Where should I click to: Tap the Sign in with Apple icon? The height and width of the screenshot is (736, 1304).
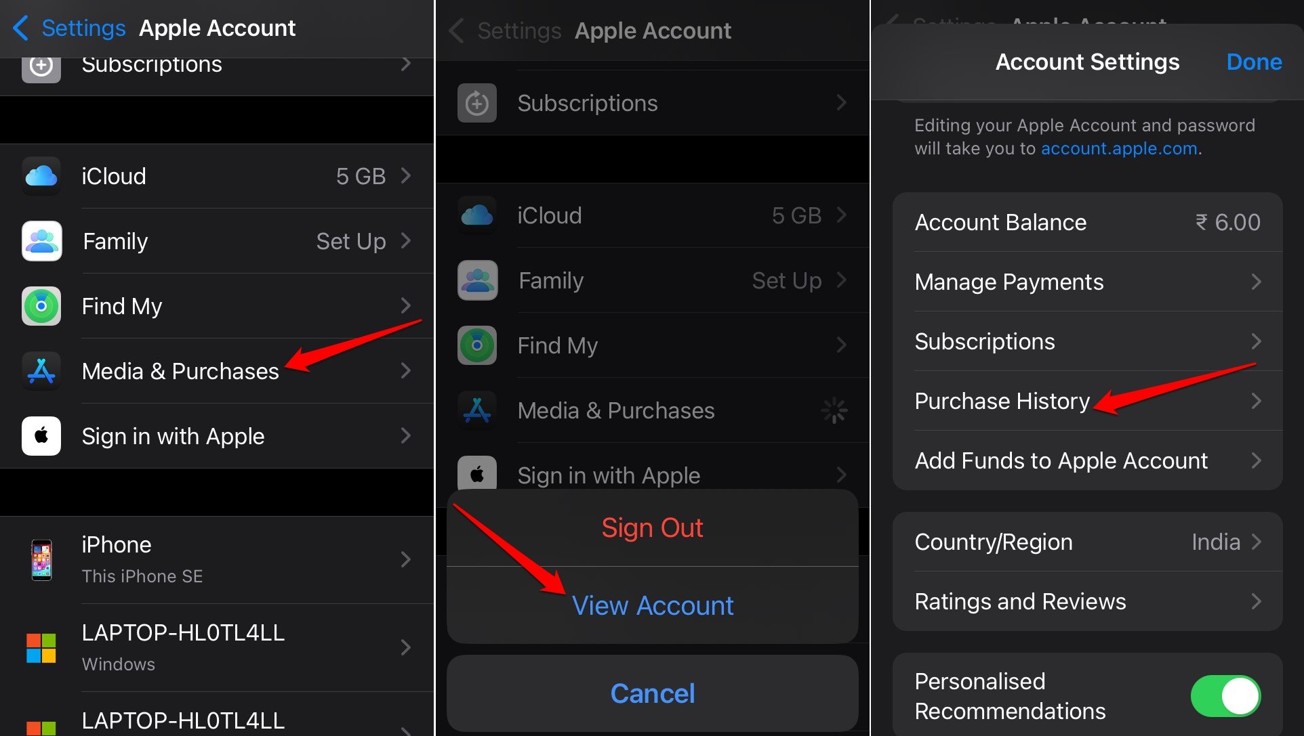pyautogui.click(x=40, y=435)
